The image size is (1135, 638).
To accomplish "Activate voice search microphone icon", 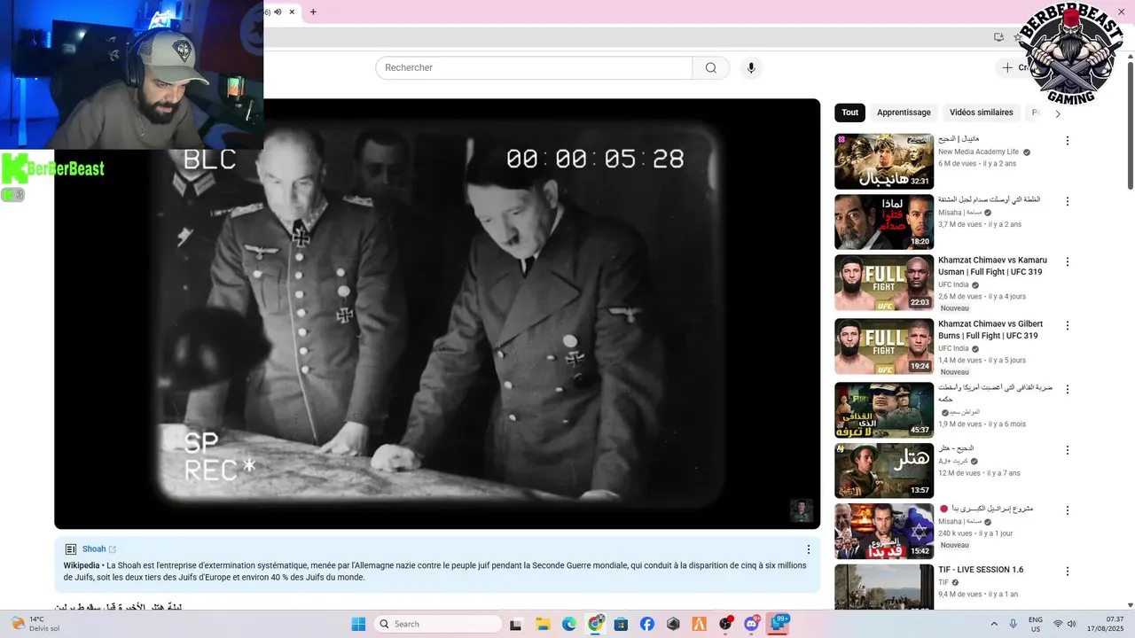I will click(x=751, y=68).
